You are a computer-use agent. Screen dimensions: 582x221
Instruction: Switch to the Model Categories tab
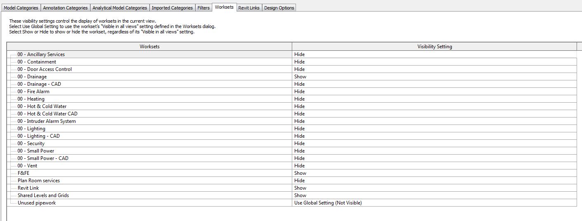pyautogui.click(x=21, y=8)
